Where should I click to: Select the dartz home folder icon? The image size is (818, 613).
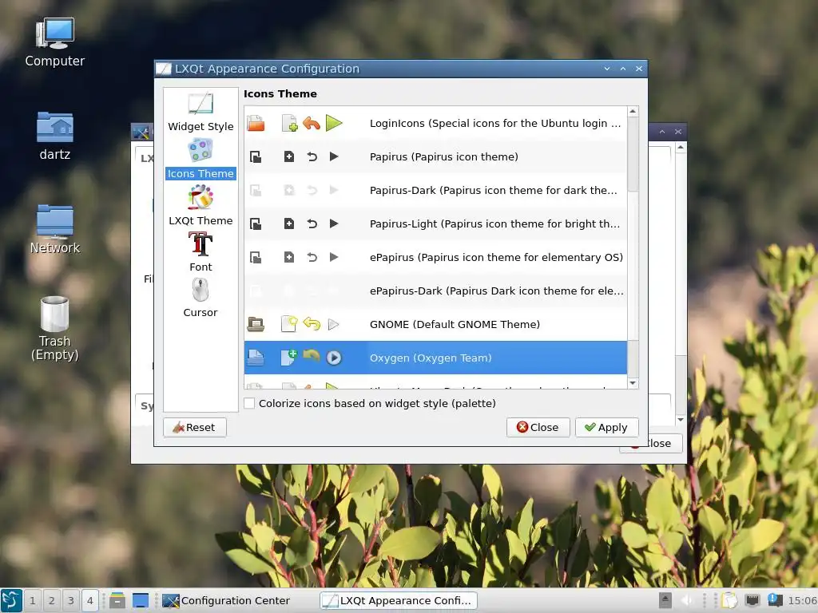[x=55, y=136]
